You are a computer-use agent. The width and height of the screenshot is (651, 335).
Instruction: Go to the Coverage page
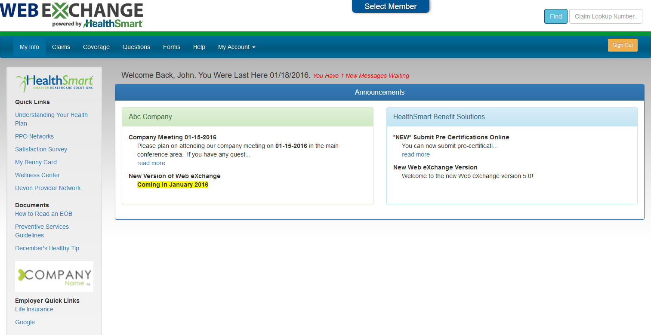click(96, 47)
